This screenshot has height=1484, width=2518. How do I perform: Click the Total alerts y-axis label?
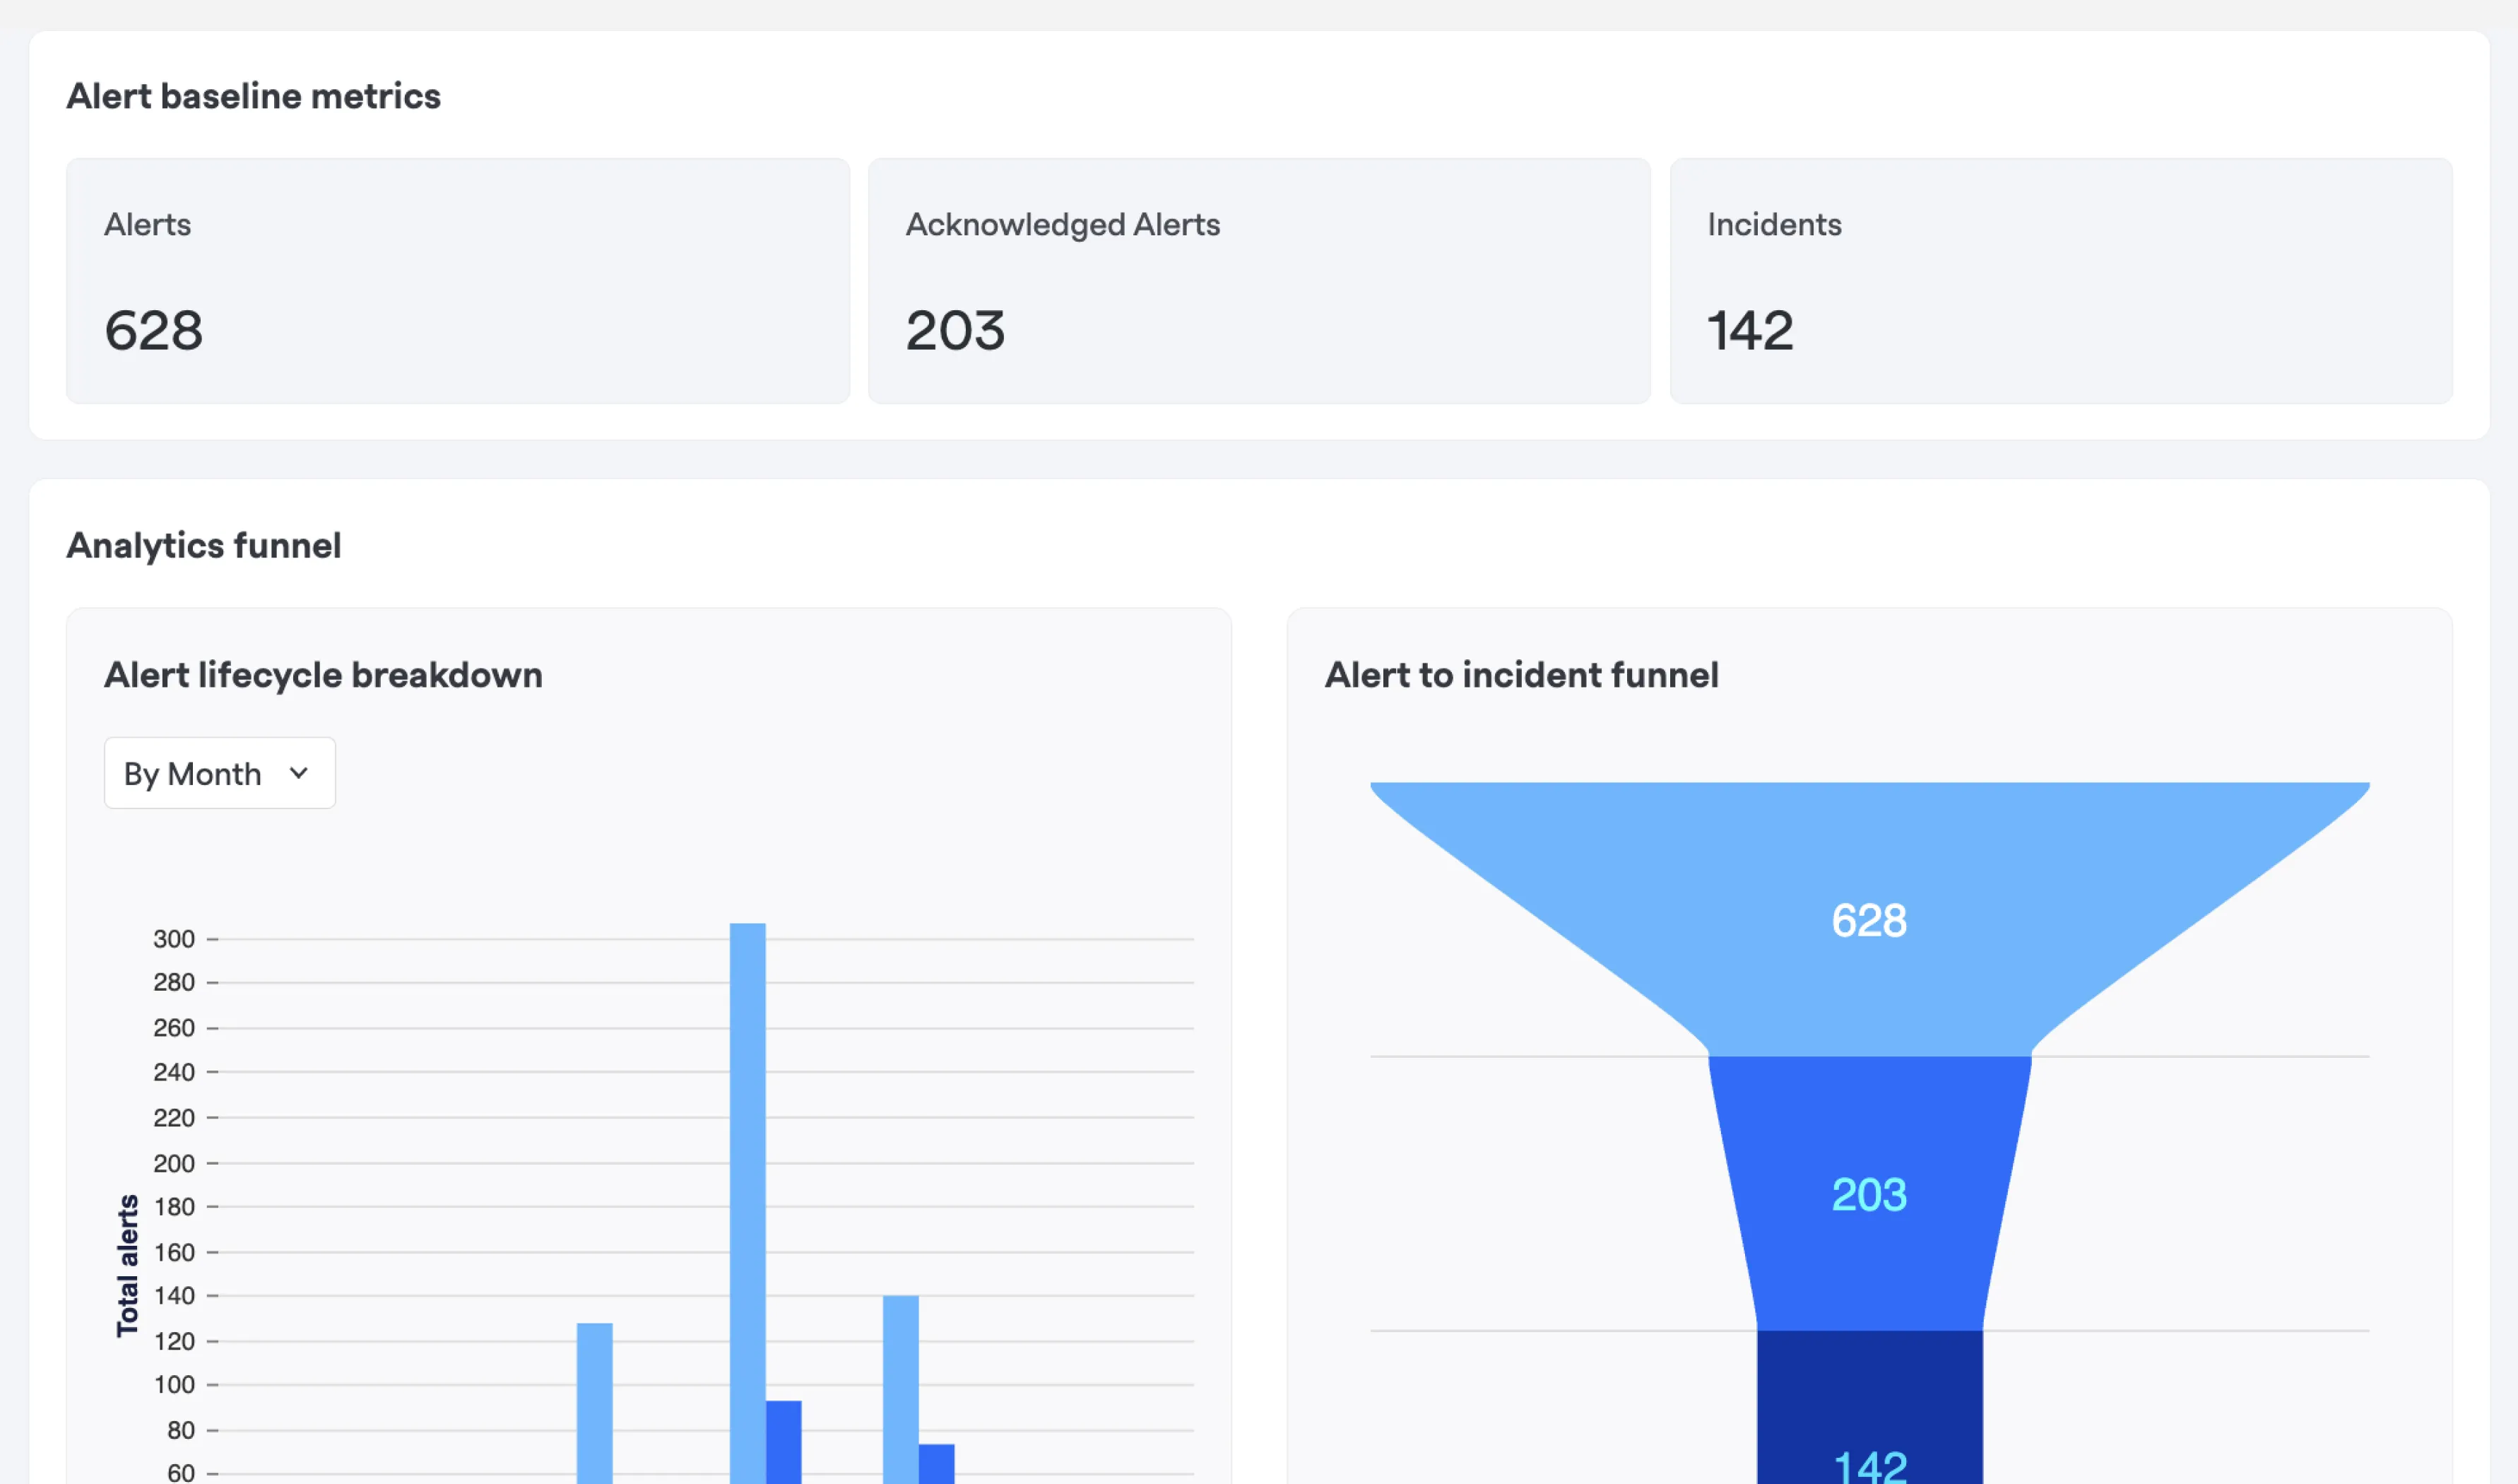pyautogui.click(x=127, y=1265)
